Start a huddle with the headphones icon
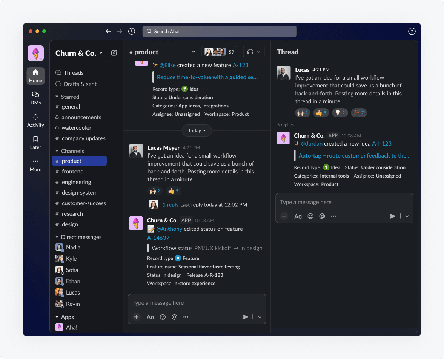The height and width of the screenshot is (359, 444). [250, 52]
